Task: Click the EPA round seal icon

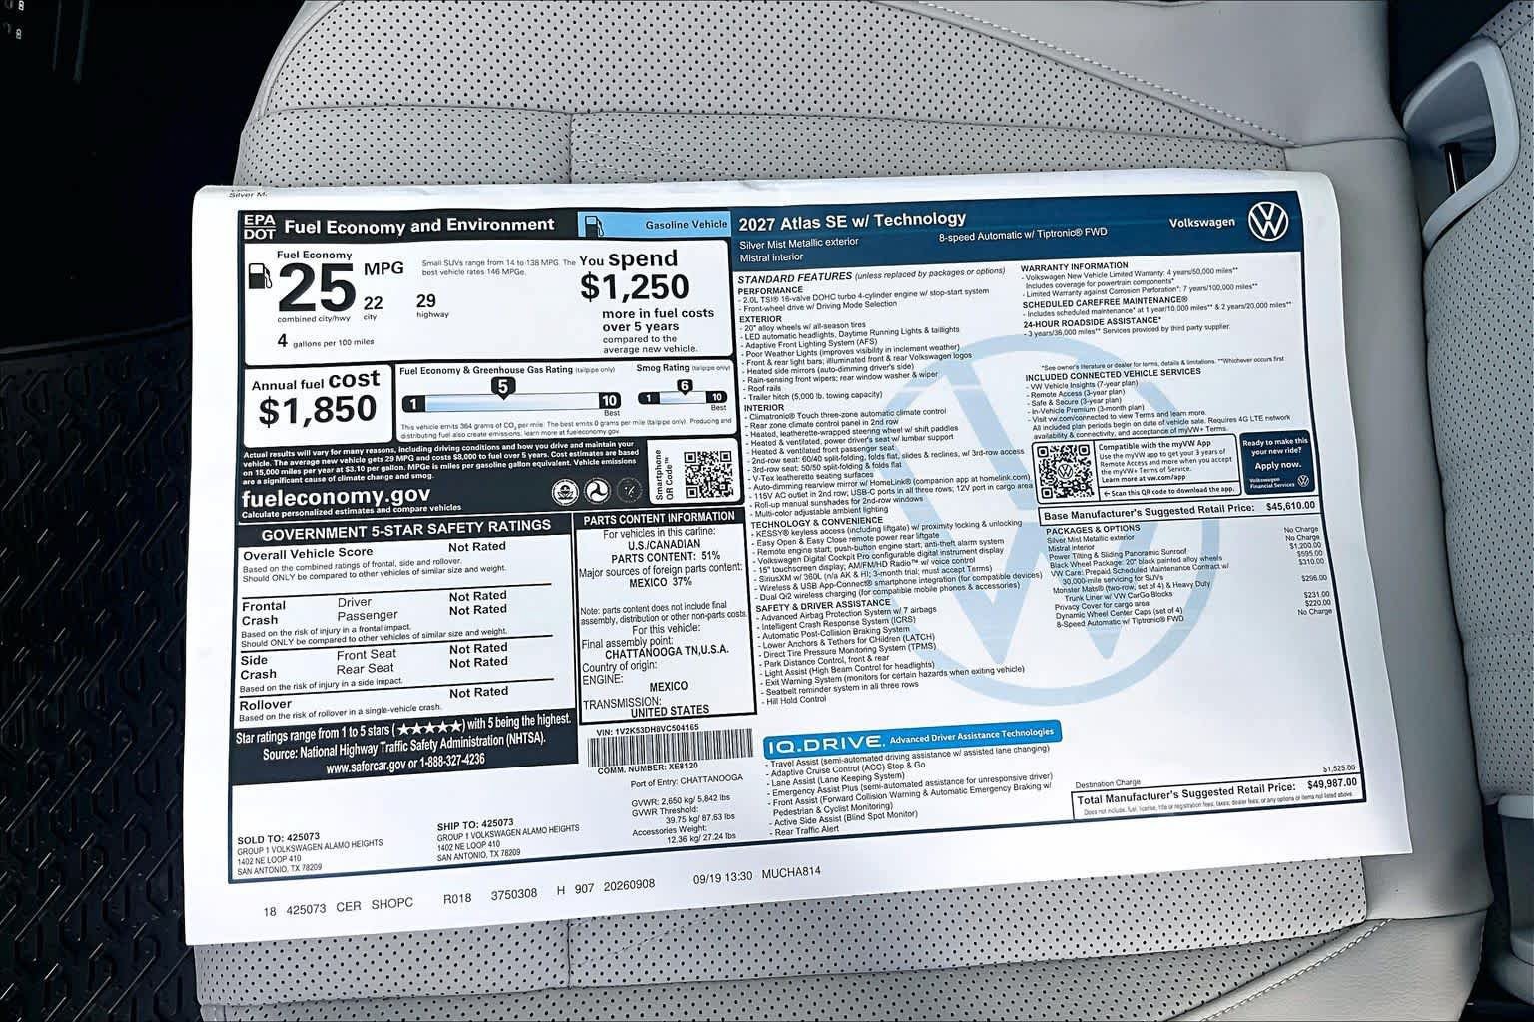Action: tap(564, 491)
